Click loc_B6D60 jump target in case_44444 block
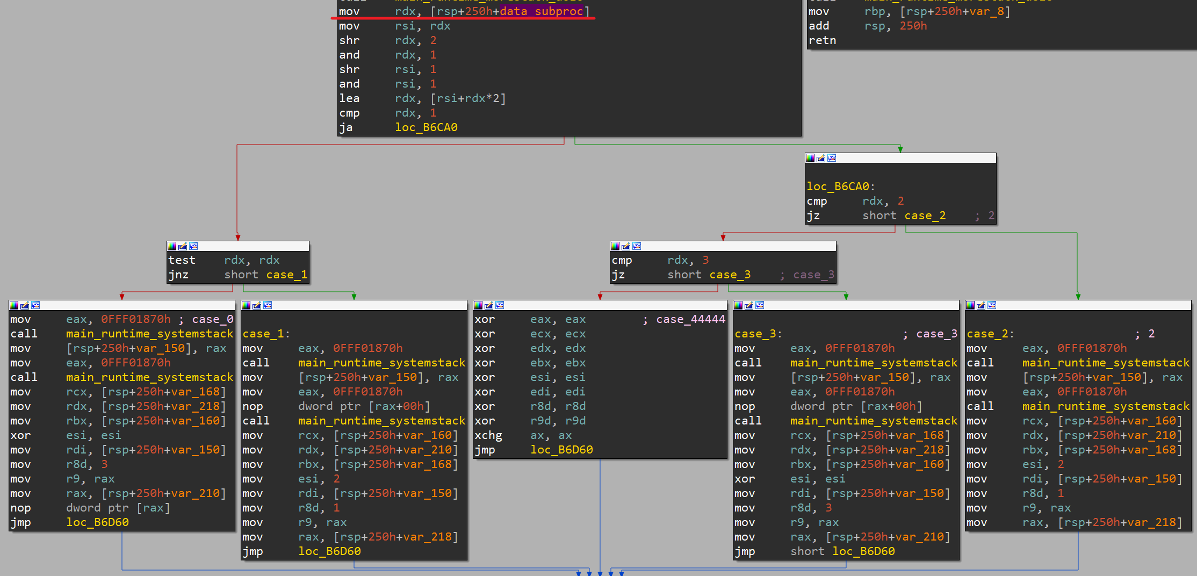The height and width of the screenshot is (576, 1197). click(x=561, y=450)
